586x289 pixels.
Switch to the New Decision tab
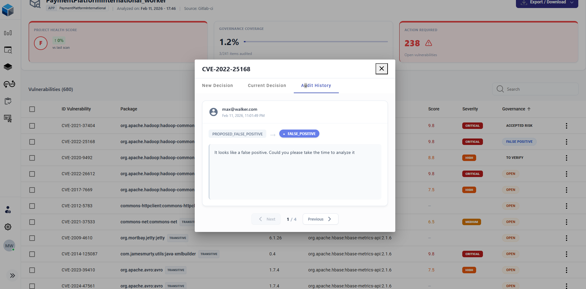(218, 85)
